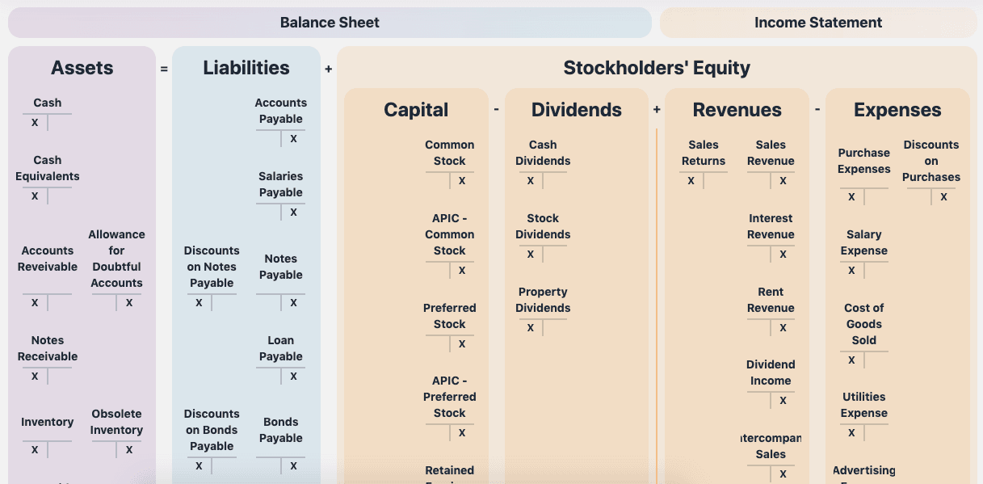Click the Discounts on Purchases T-account
The width and height of the screenshot is (983, 484).
click(931, 171)
